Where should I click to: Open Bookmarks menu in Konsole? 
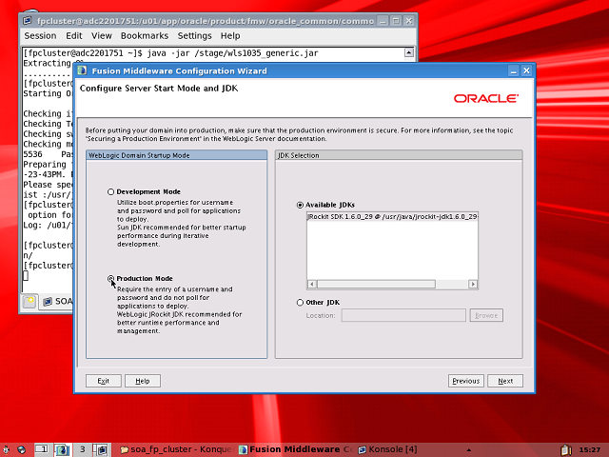coord(145,36)
